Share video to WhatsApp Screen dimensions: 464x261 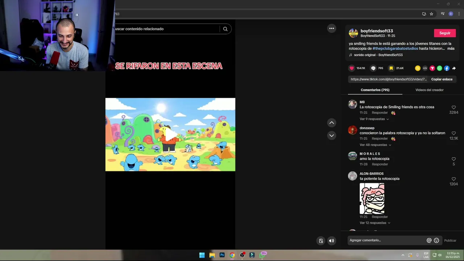[x=439, y=68]
